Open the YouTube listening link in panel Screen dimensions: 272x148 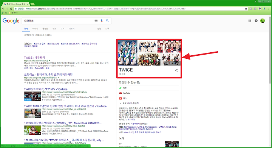[x=127, y=93]
